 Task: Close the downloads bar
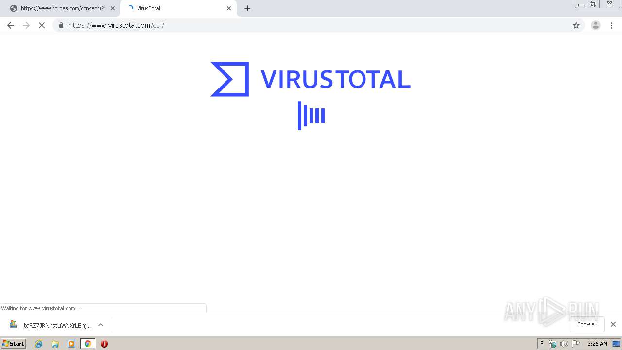pyautogui.click(x=613, y=324)
